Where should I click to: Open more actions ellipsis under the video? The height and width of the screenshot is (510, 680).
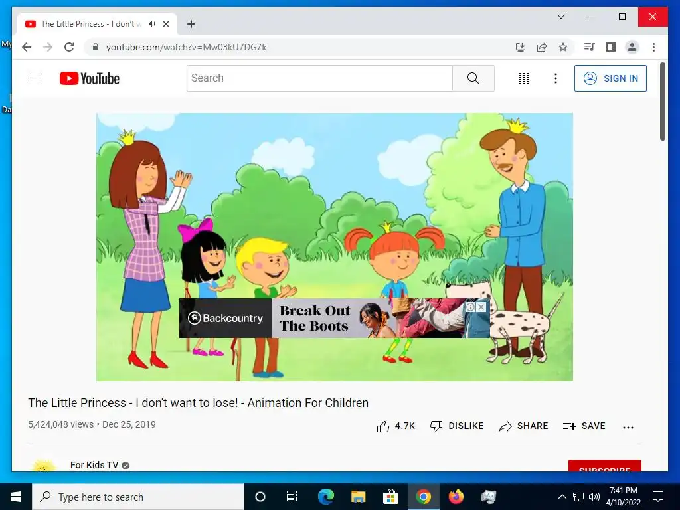[628, 427]
